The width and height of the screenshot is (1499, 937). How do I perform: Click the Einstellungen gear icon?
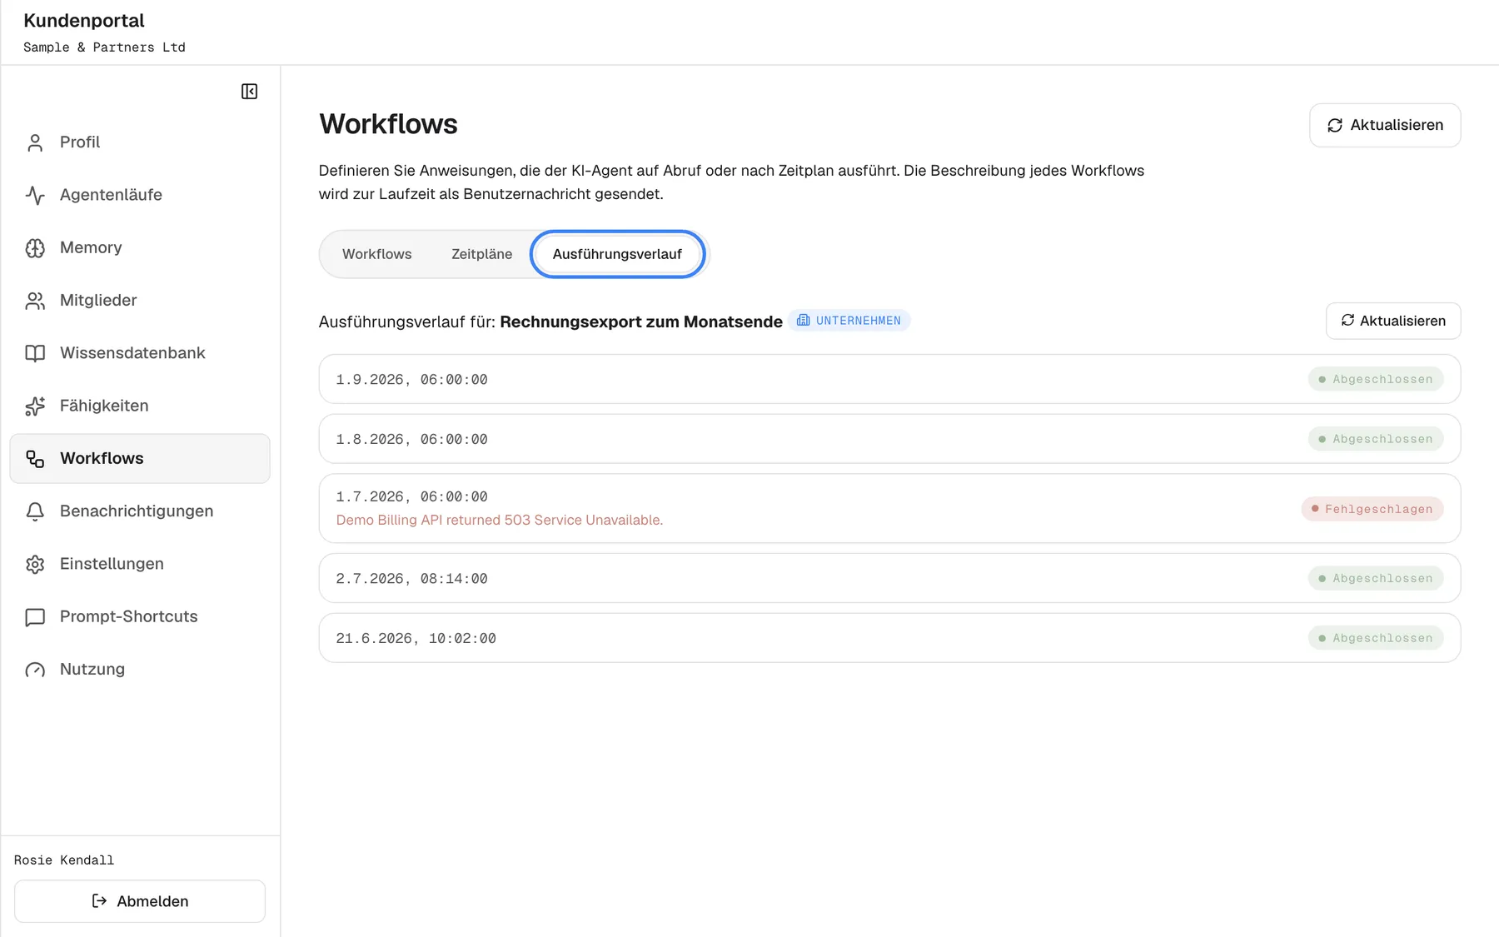pos(35,564)
